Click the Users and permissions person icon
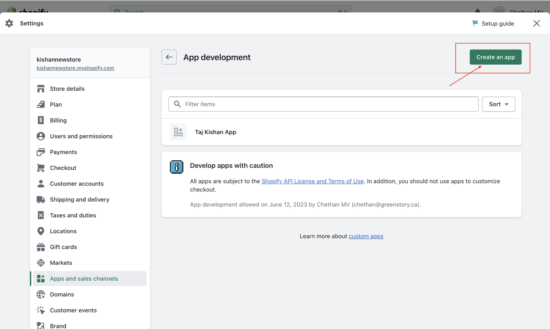Screen dimensions: 550x329 click(41, 136)
